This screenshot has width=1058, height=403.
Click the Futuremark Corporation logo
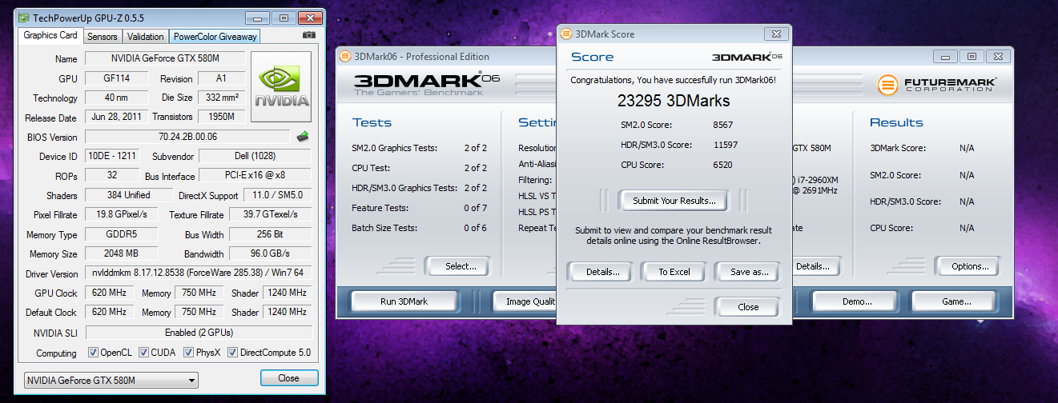(936, 85)
